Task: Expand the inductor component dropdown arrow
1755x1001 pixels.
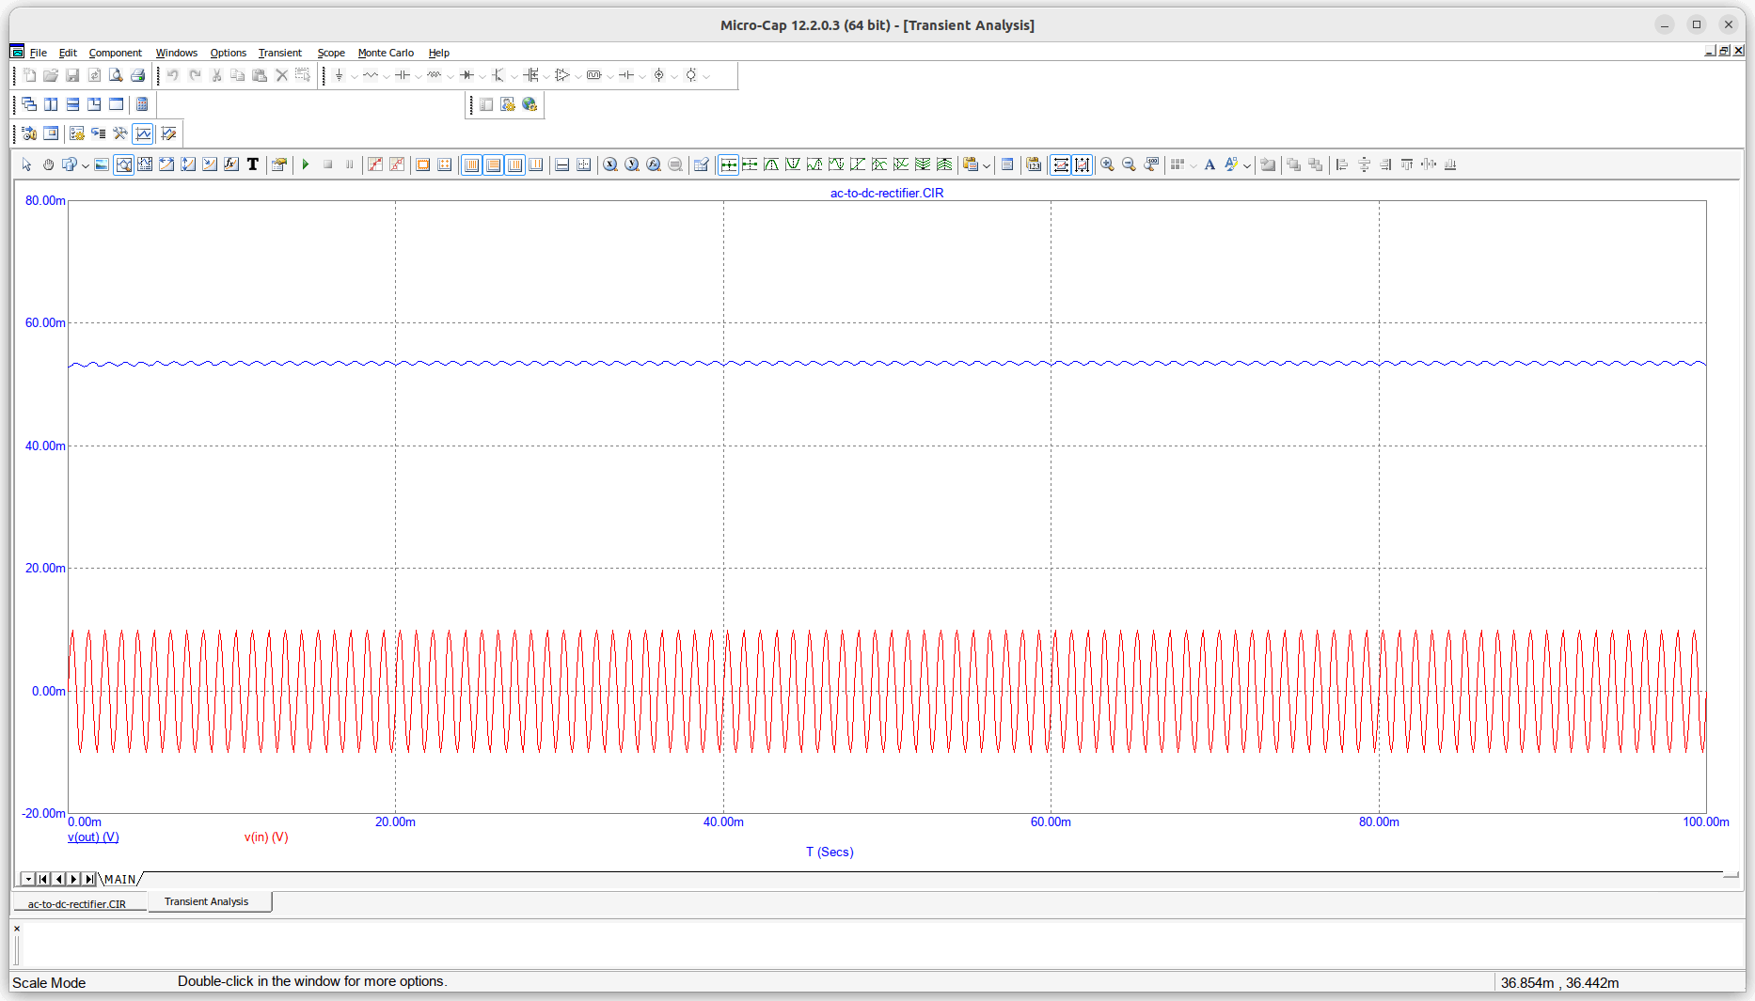Action: coord(450,76)
